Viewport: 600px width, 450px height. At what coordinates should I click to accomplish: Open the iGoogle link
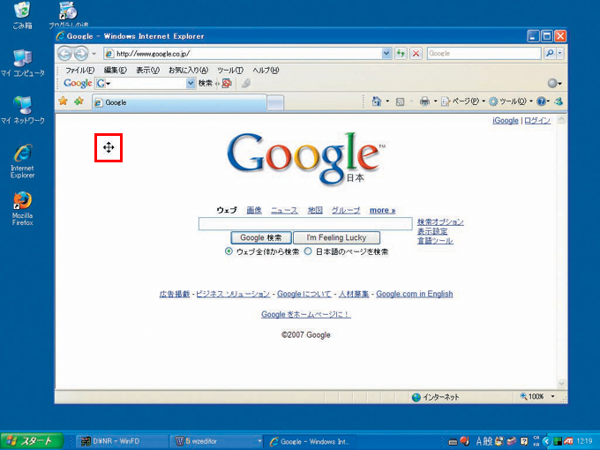coord(505,121)
